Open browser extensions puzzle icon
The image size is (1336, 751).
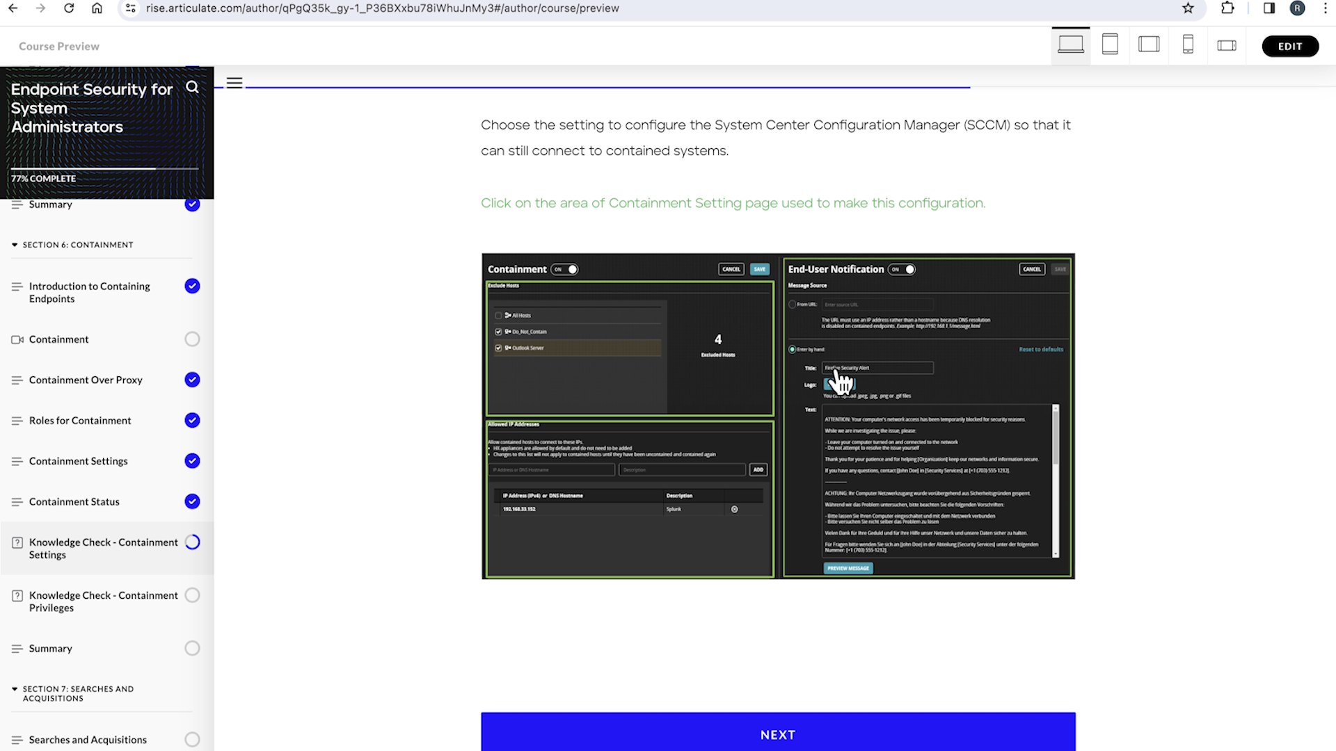pyautogui.click(x=1227, y=8)
